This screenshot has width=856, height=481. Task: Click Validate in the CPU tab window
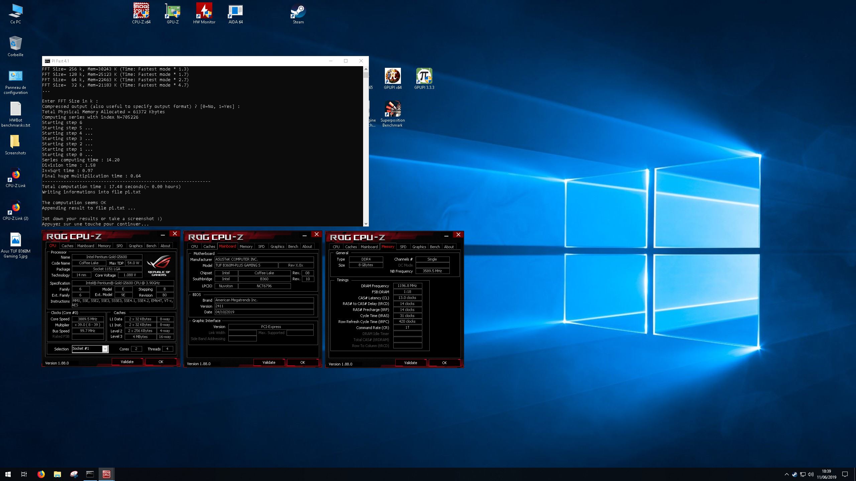tap(127, 362)
